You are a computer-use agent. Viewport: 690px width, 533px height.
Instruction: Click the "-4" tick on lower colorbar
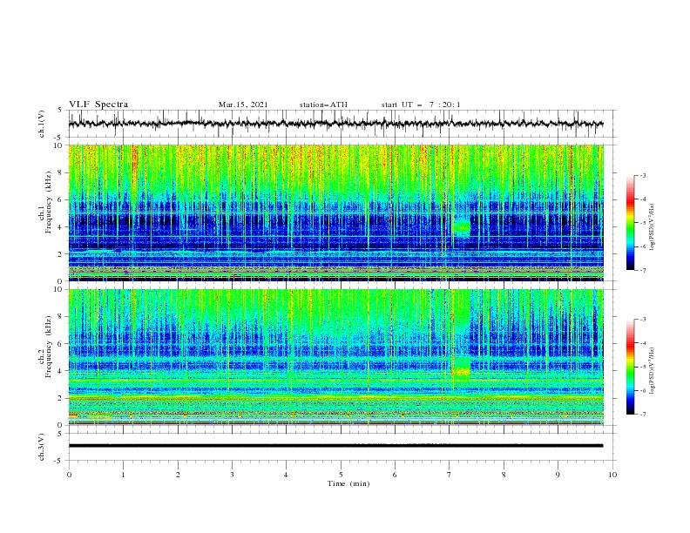point(643,343)
